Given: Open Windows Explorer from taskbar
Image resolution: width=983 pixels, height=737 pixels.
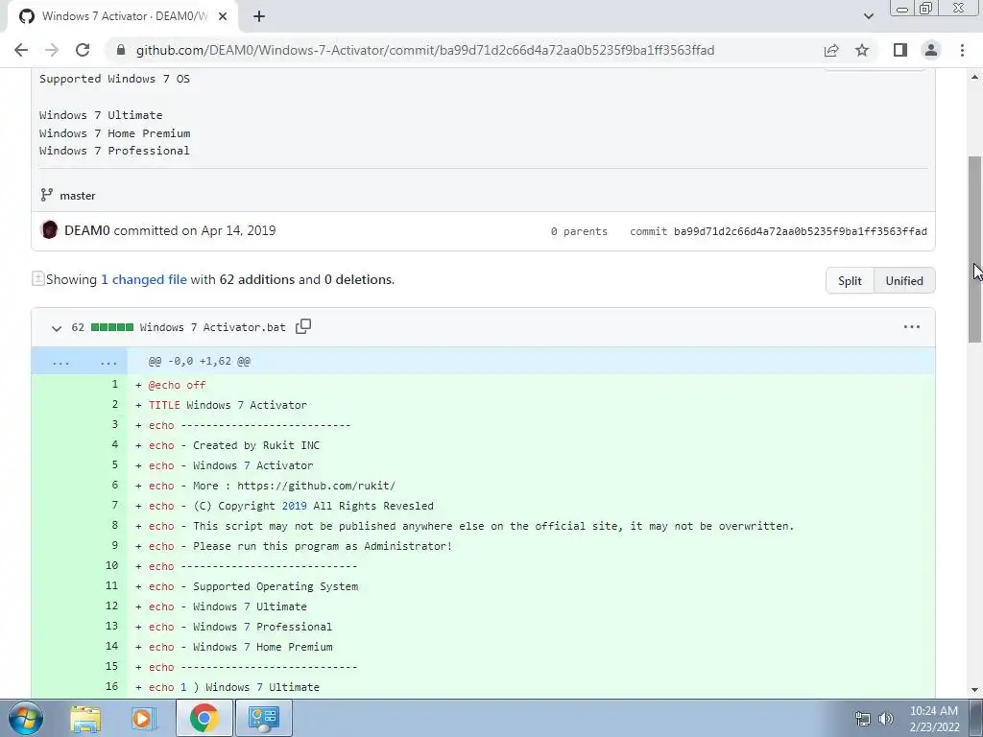Looking at the screenshot, I should tap(85, 718).
